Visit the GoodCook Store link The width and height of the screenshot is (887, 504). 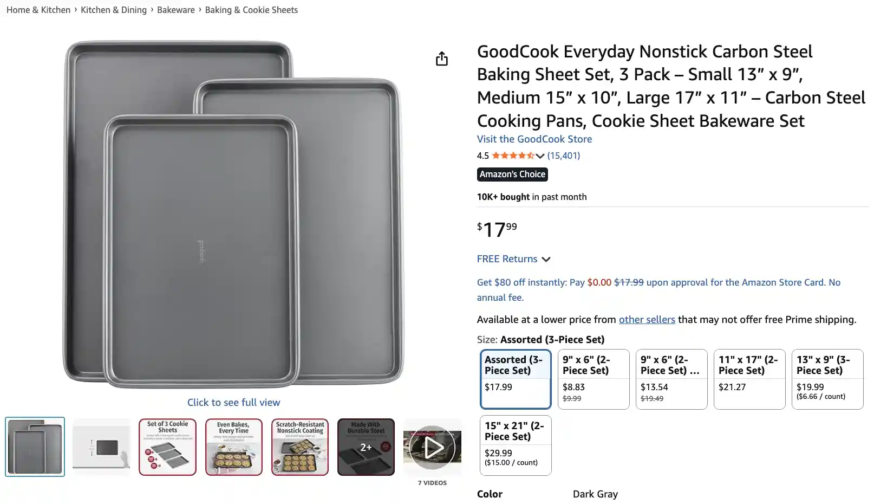pyautogui.click(x=534, y=139)
